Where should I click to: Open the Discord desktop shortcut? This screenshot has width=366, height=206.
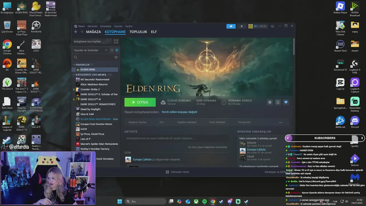coord(355,122)
